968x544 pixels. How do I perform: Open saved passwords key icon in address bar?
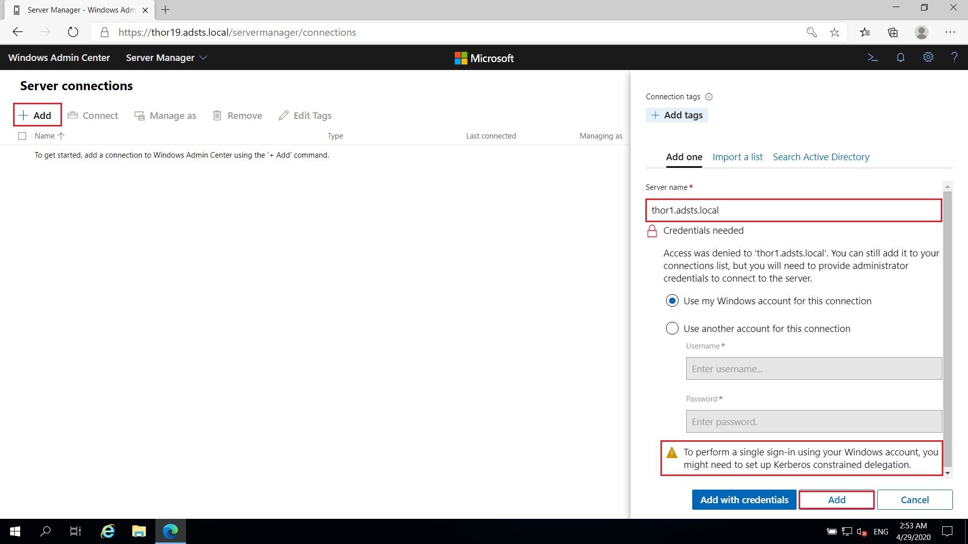click(x=811, y=32)
